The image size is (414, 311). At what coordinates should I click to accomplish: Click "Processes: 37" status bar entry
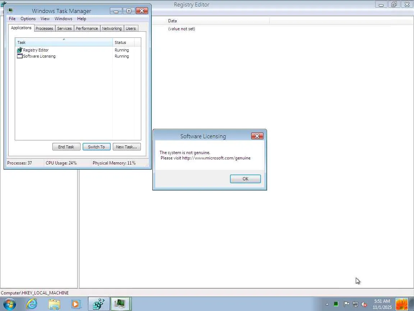[19, 163]
